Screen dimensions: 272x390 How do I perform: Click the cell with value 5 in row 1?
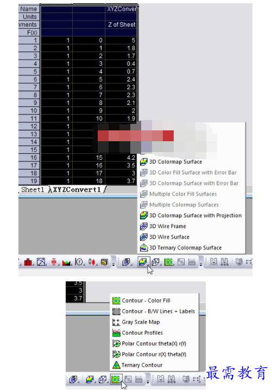click(121, 40)
